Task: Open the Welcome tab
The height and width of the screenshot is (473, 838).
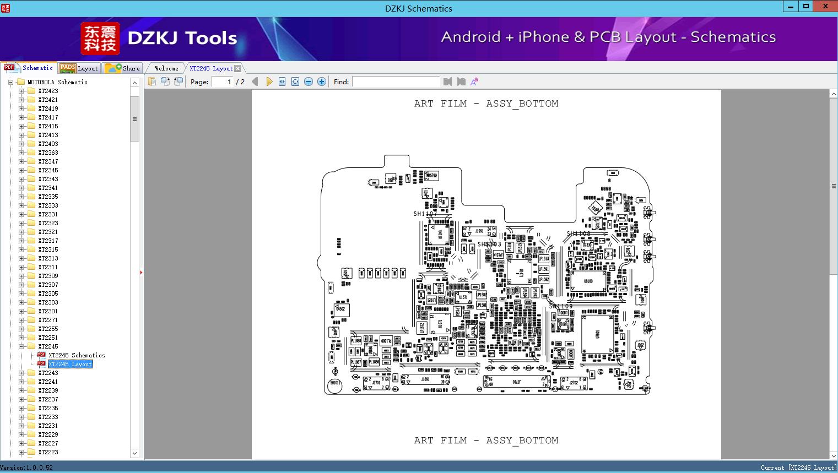Action: pos(166,68)
